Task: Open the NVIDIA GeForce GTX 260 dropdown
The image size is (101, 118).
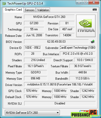Action: [x=32, y=112]
